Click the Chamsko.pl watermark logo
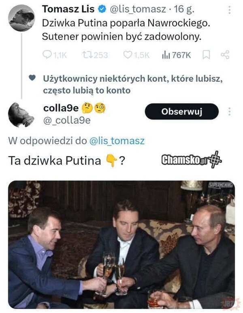The width and height of the screenshot is (243, 313). pyautogui.click(x=192, y=160)
